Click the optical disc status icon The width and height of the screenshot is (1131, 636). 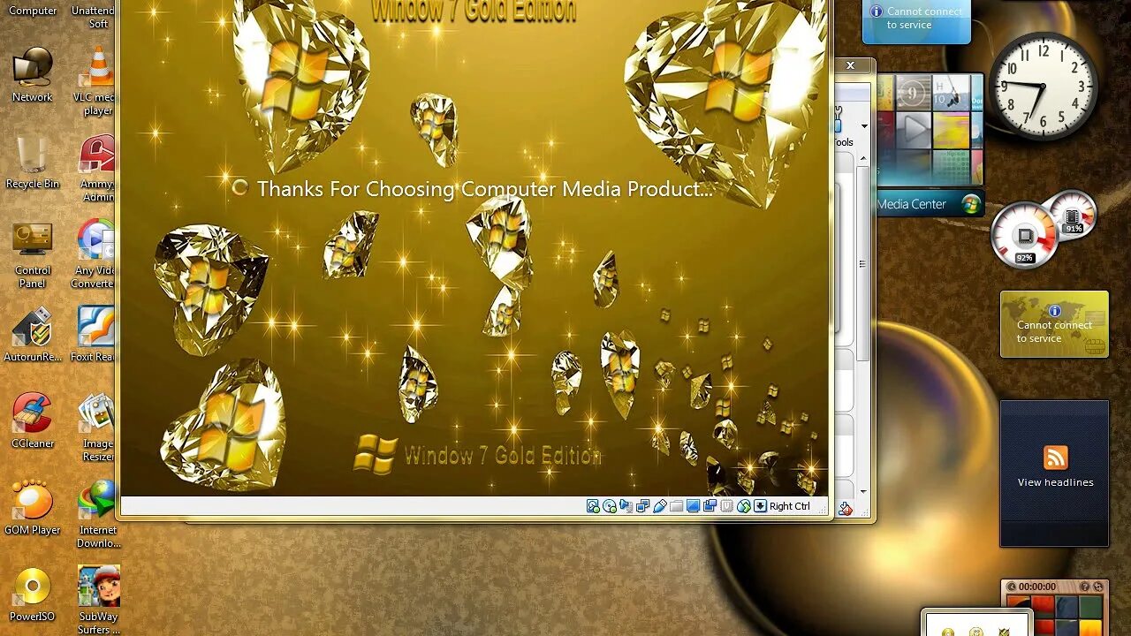(x=610, y=506)
